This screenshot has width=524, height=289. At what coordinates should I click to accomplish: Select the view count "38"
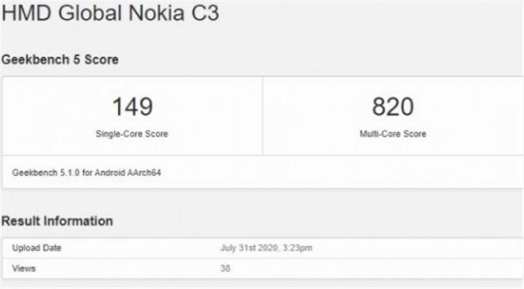coord(225,268)
